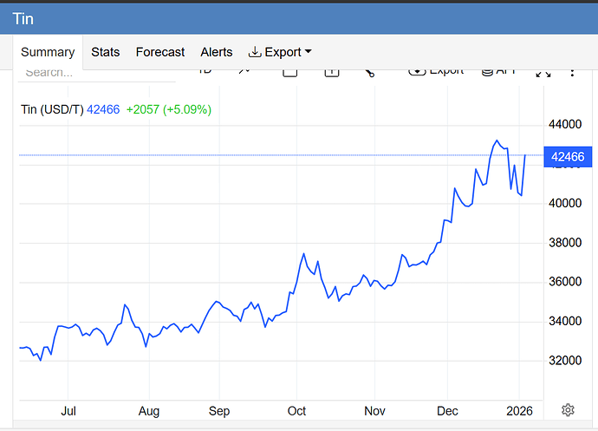Viewport: 598px width, 431px height.
Task: Click the Sep label on time axis
Action: click(x=219, y=411)
